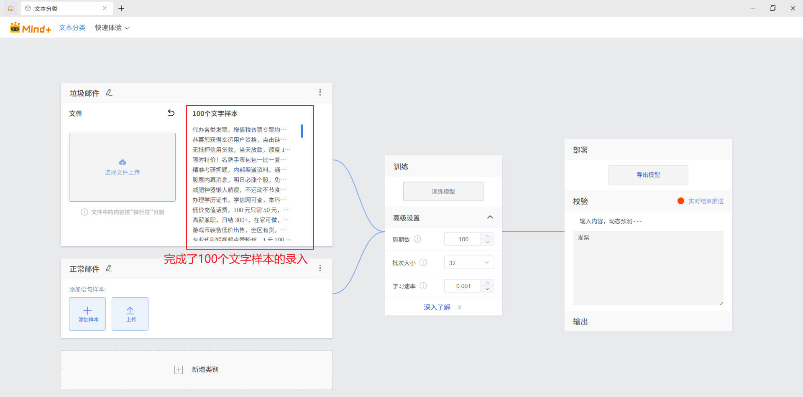The width and height of the screenshot is (803, 397).
Task: Click the info icon next to 学习速率
Action: (x=423, y=286)
